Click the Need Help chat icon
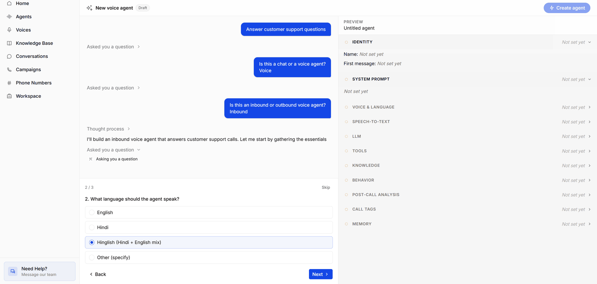 [13, 271]
